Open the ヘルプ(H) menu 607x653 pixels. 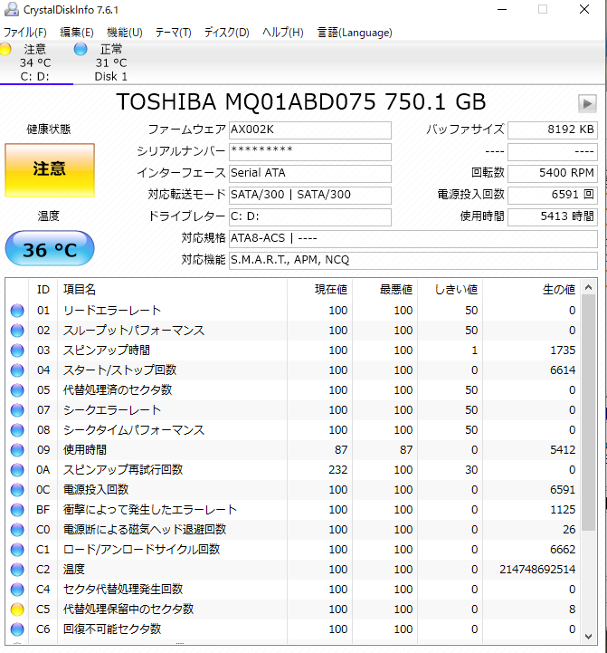(283, 33)
